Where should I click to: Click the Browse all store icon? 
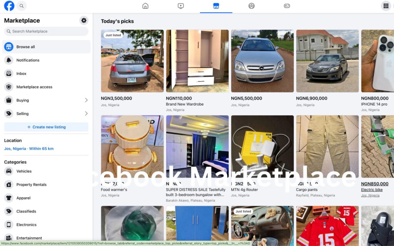click(x=9, y=47)
